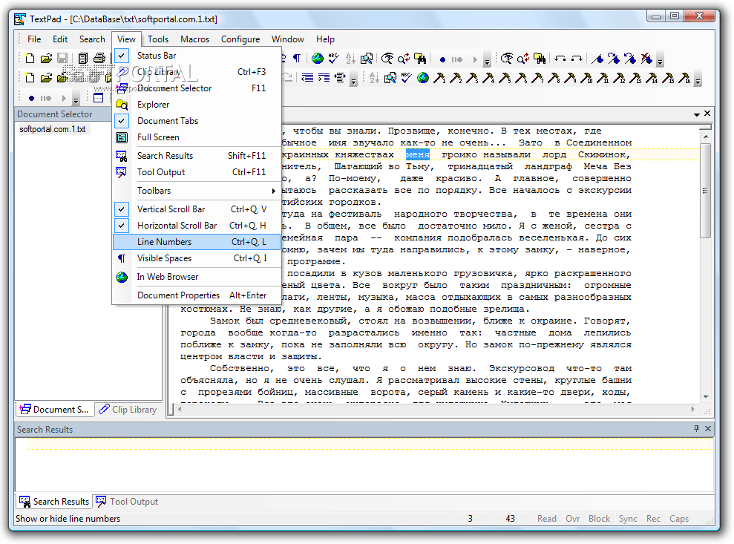This screenshot has height=544, width=734.
Task: Uncheck Document Tabs in View menu
Action: [x=197, y=121]
